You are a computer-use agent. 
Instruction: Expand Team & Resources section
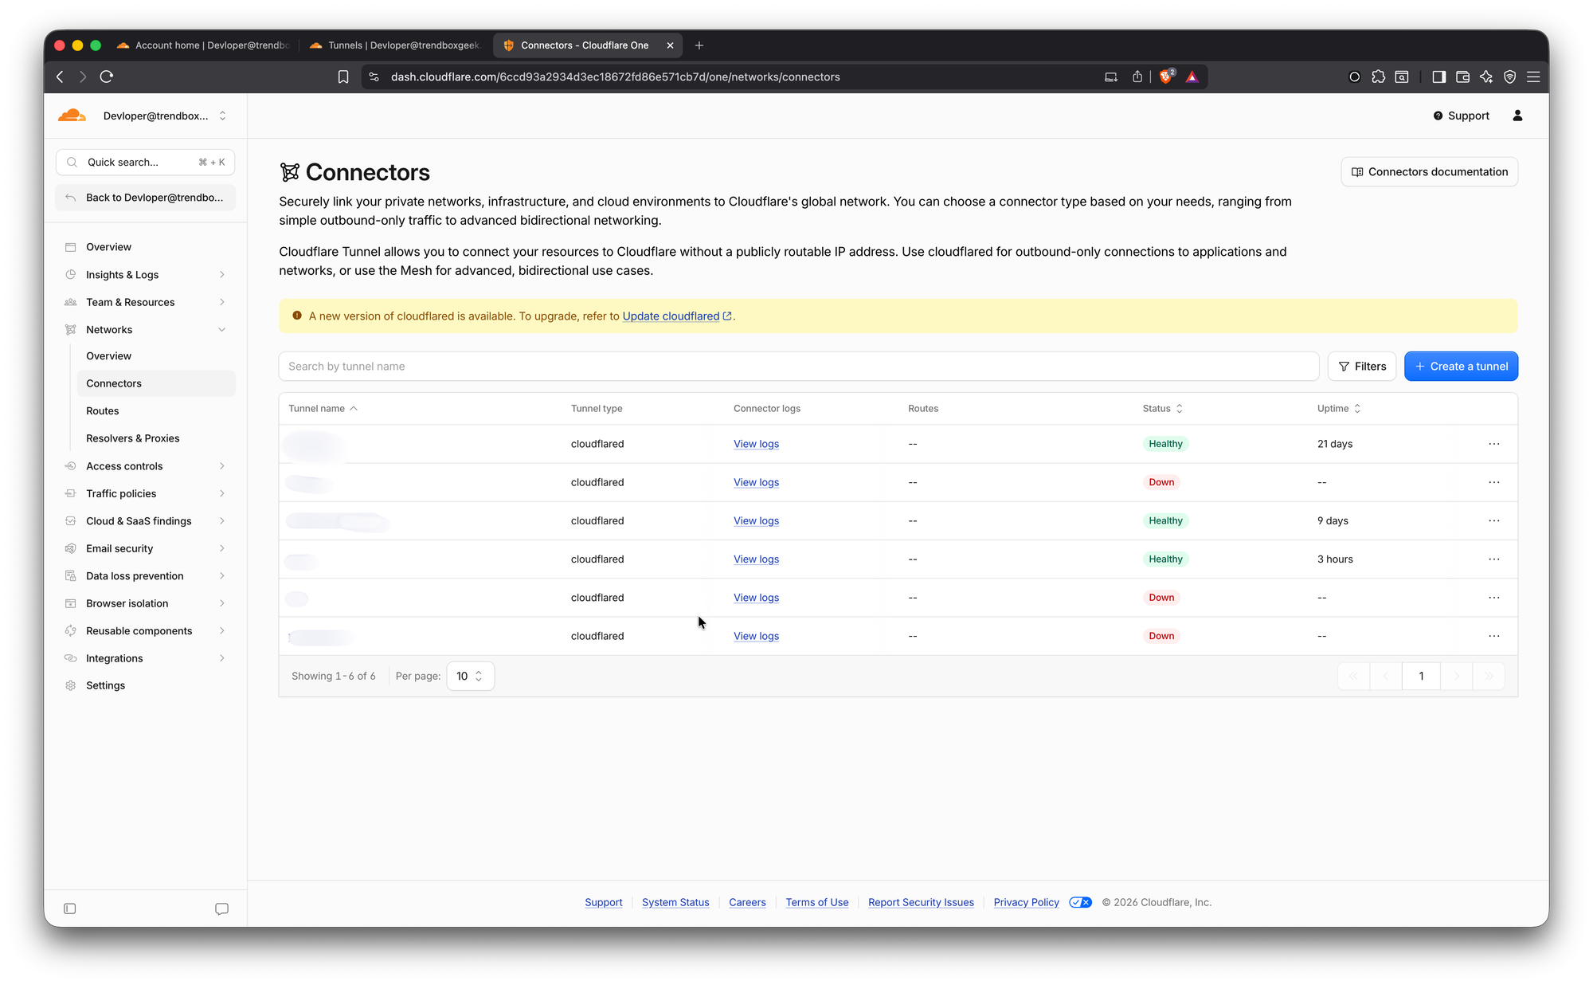pyautogui.click(x=146, y=302)
